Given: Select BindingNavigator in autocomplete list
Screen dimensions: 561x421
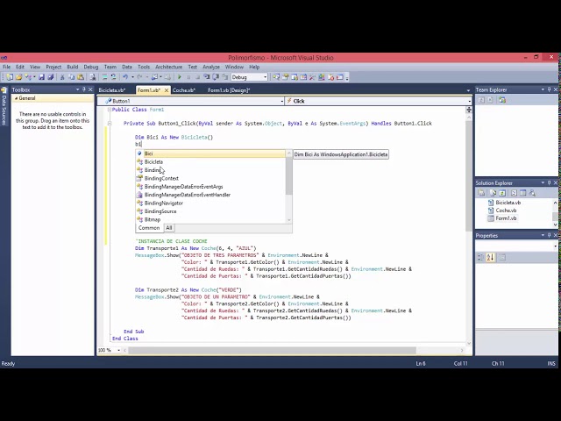Looking at the screenshot, I should pos(211,203).
